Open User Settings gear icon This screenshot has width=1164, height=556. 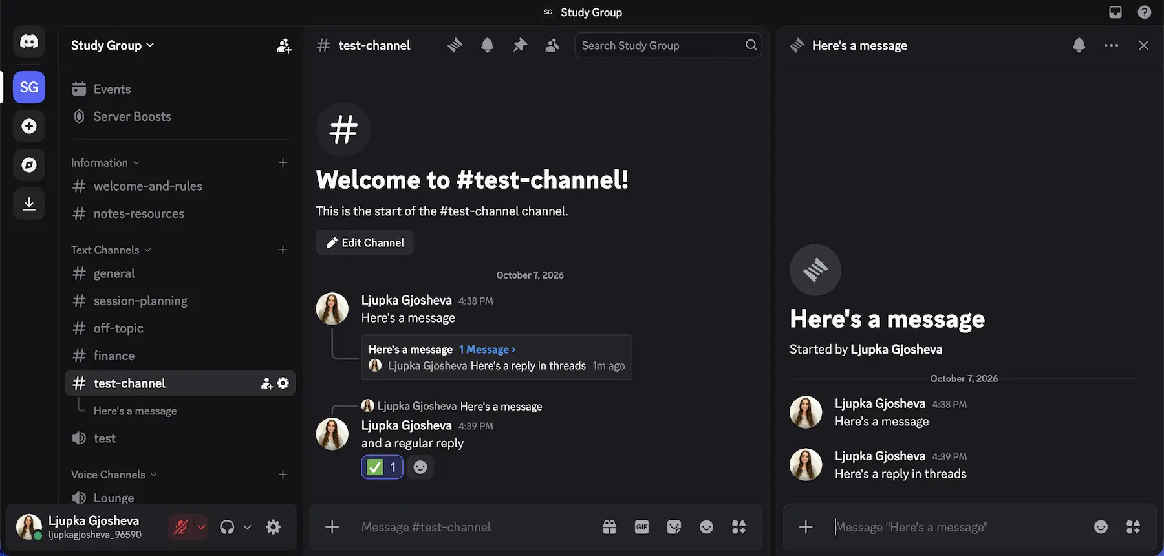pos(274,527)
